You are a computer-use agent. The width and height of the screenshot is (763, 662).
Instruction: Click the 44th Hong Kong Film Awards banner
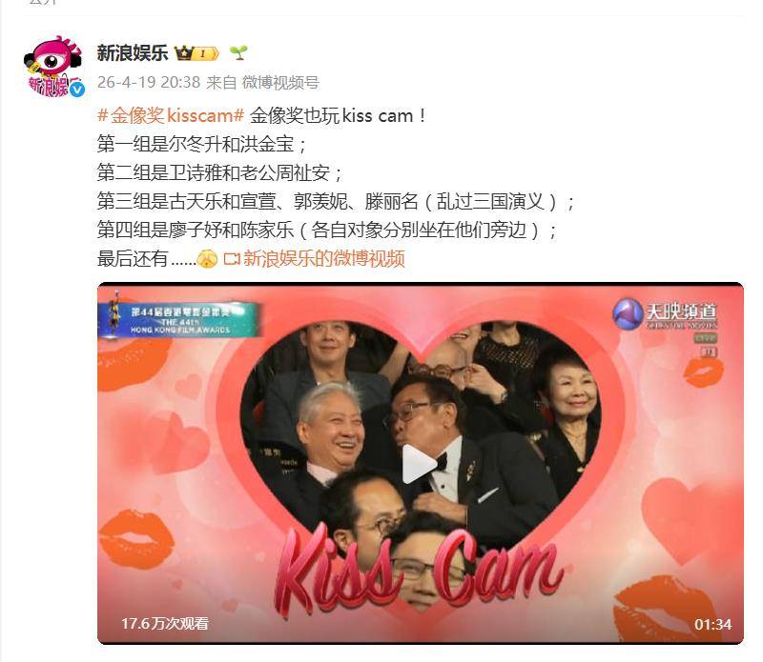(178, 318)
